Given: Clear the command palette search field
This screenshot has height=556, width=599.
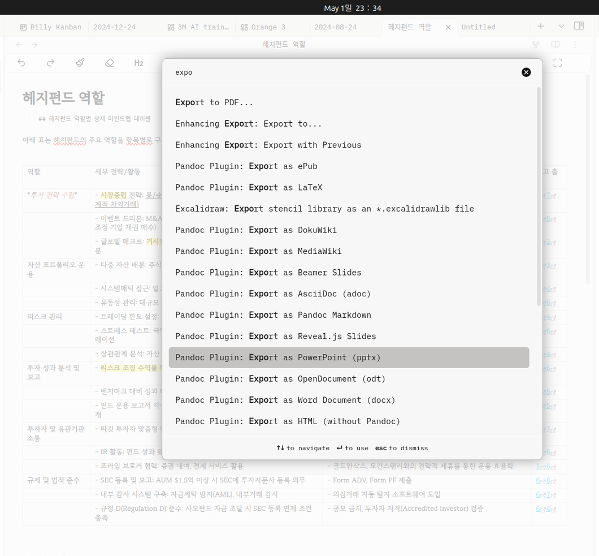Looking at the screenshot, I should click(526, 72).
